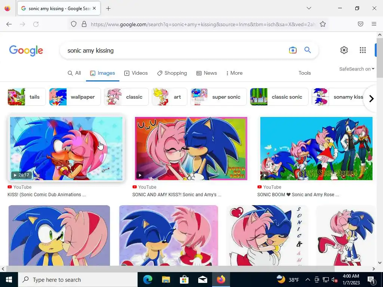This screenshot has height=287, width=383.
Task: Open the Save to Pocket icon
Action: [x=361, y=24]
